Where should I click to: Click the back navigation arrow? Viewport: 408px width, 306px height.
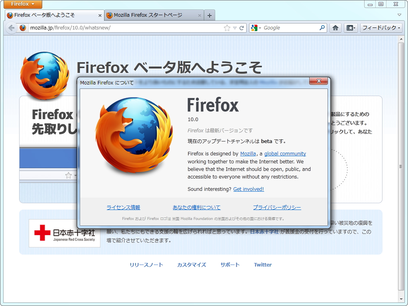click(x=11, y=27)
